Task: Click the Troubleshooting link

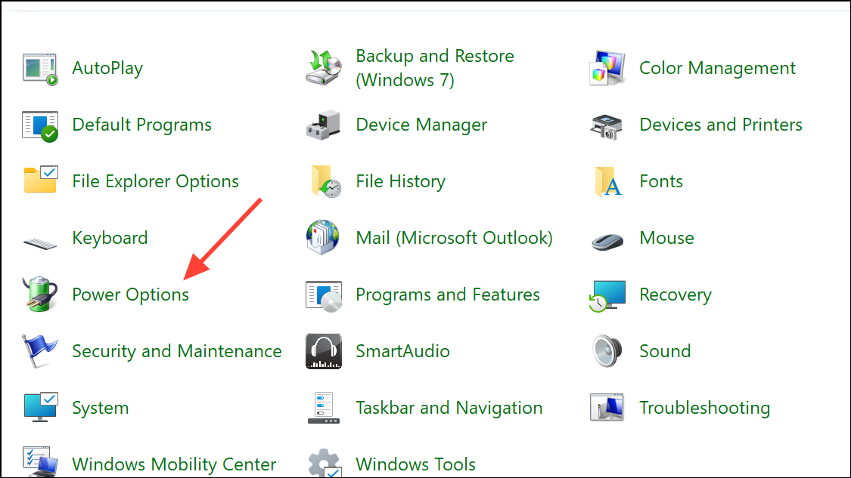Action: tap(704, 408)
